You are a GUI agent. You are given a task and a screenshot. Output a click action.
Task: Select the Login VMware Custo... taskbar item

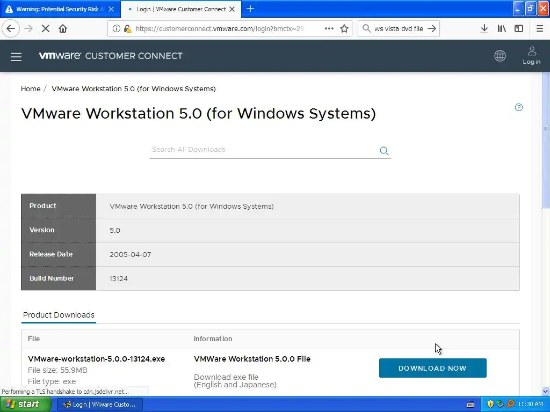(100, 404)
